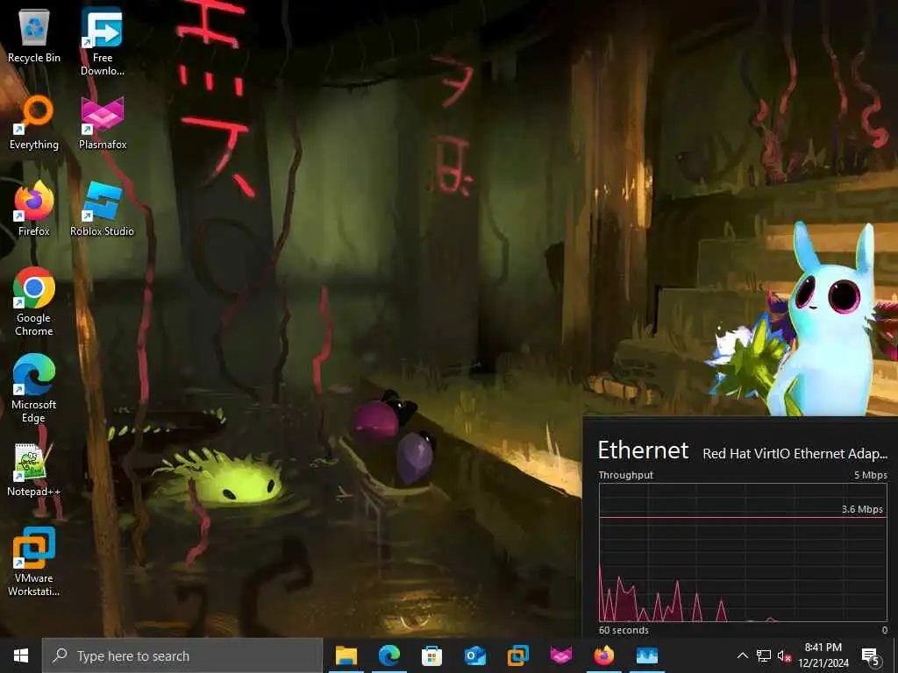Click the 'Throughput' graph label
Viewport: 898px width, 673px height.
tap(625, 475)
